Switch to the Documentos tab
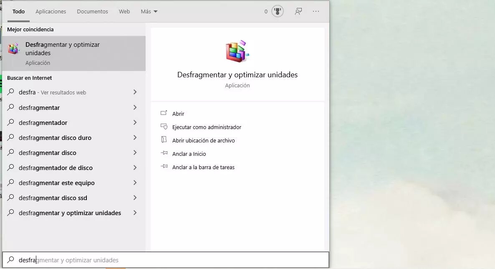The height and width of the screenshot is (269, 495). click(93, 11)
